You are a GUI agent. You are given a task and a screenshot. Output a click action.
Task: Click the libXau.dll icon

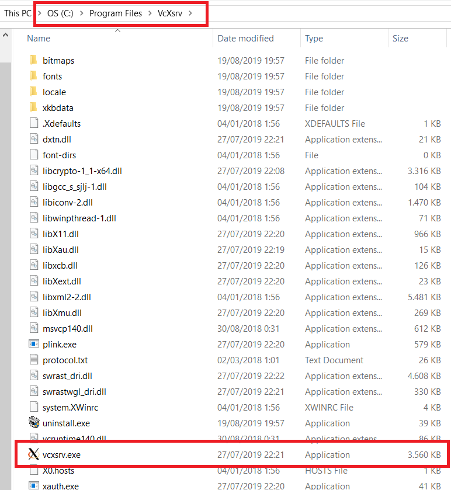[34, 249]
